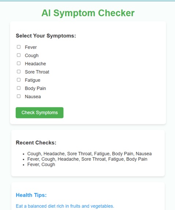Viewport: 175px width, 210px height.
Task: Mark the Body Pain checkbox
Action: pos(19,88)
